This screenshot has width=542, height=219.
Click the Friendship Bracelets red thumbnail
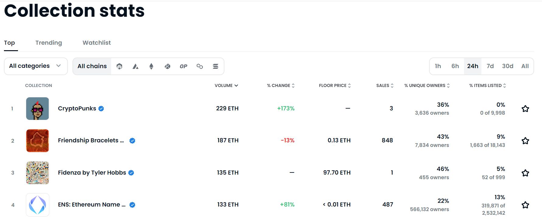[37, 141]
